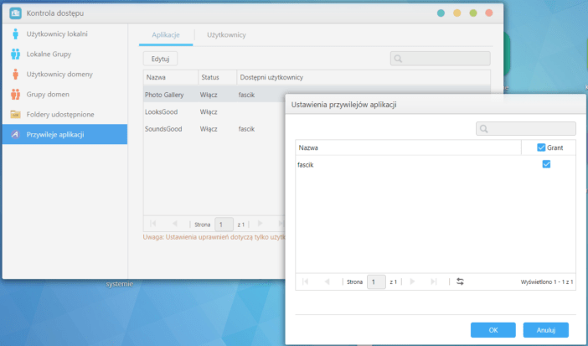Go to next page in privileges dialog
Screen dimensions: 588x346
click(412, 281)
